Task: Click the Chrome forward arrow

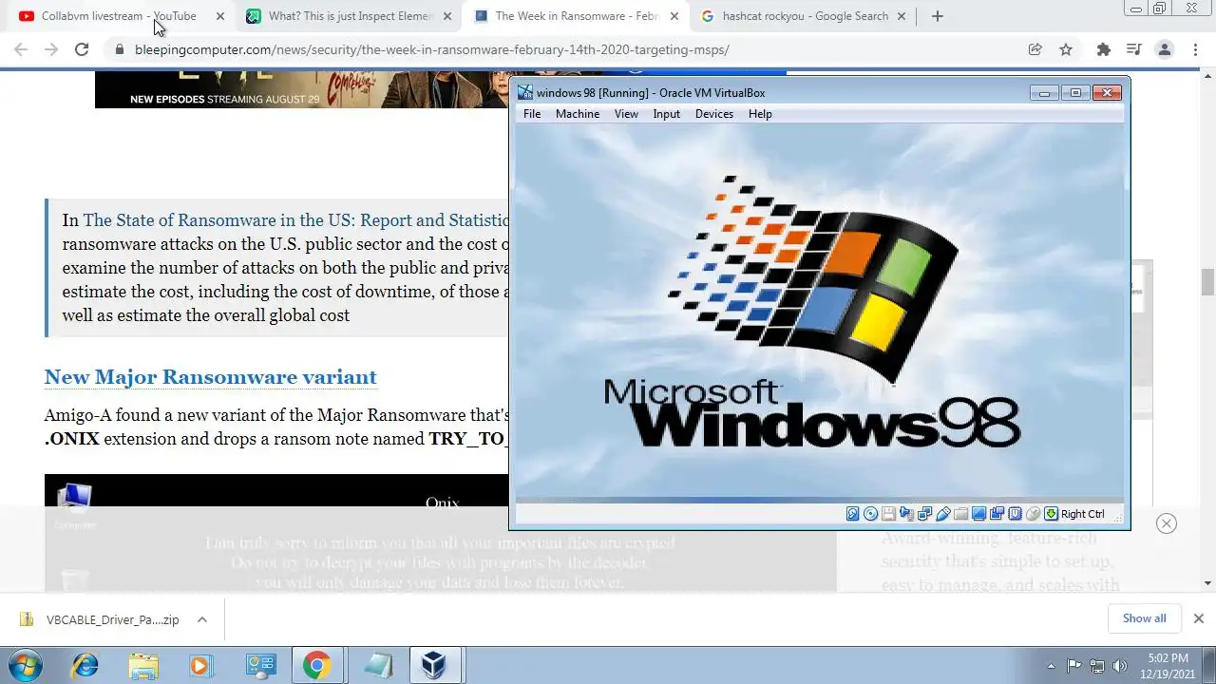Action: 51,49
